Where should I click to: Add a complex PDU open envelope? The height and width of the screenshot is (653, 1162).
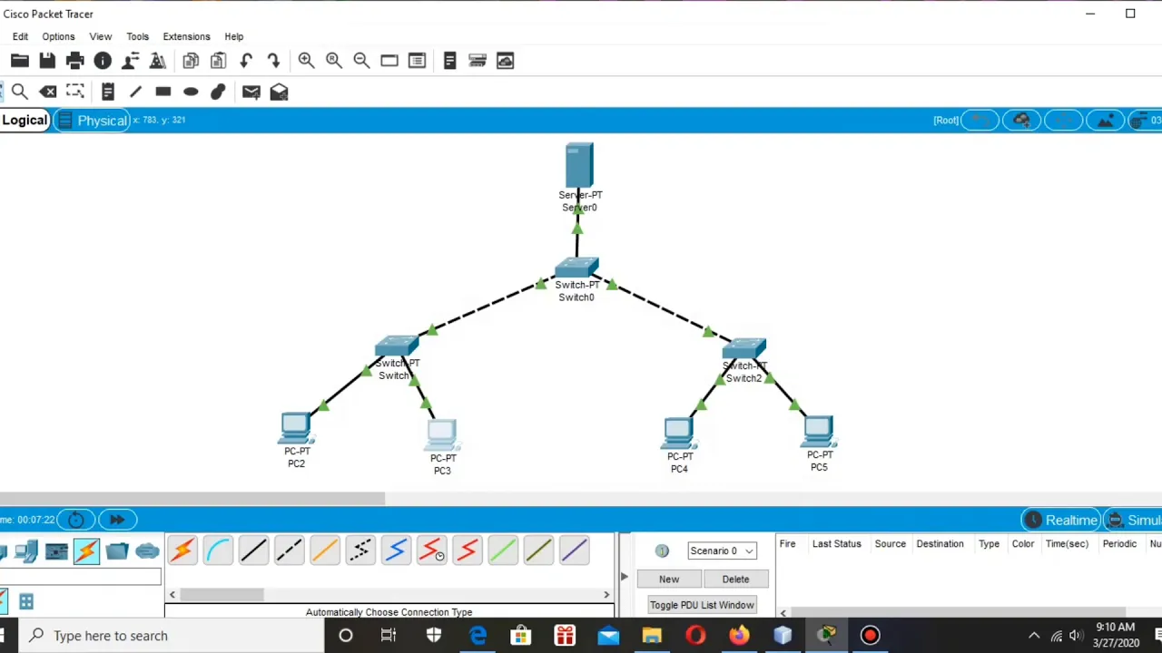coord(279,92)
